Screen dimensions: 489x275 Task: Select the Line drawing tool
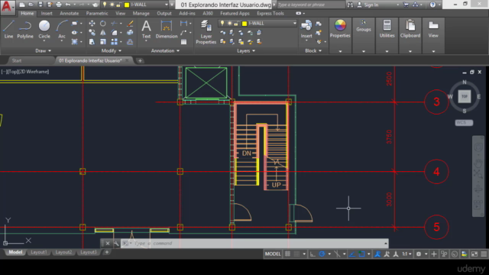[8, 30]
